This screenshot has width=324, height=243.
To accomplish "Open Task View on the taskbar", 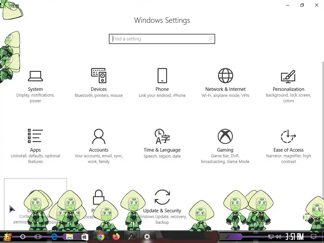I will click(x=38, y=237).
